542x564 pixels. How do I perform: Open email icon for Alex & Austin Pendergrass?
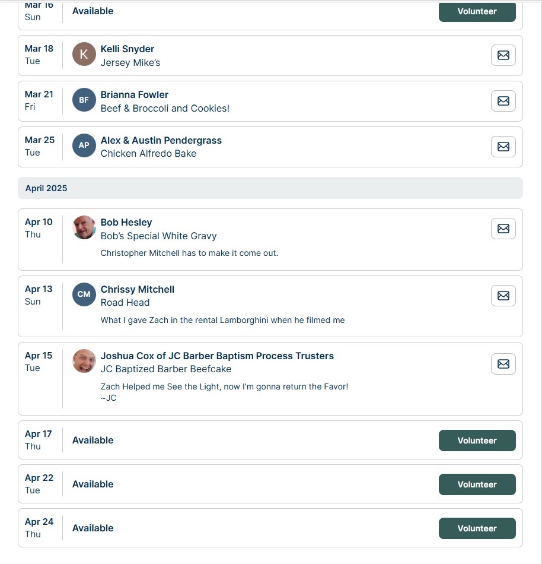click(503, 147)
